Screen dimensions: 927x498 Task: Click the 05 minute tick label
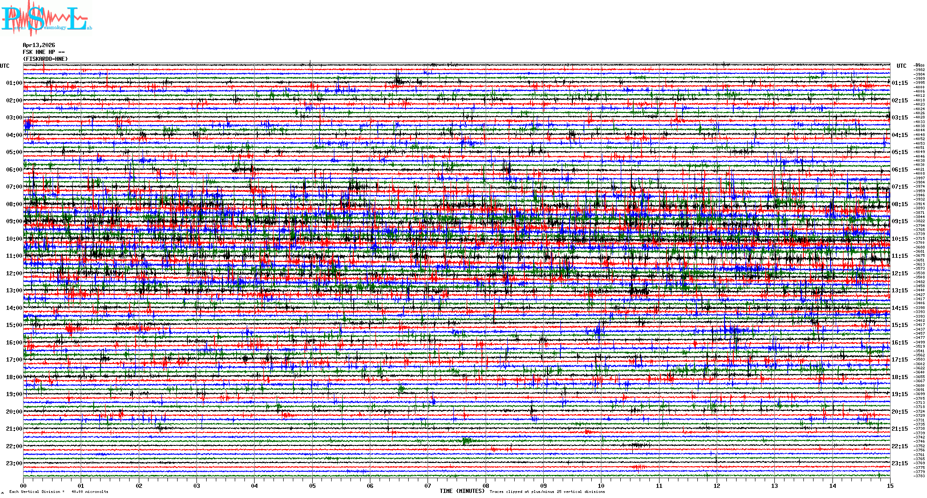312,486
